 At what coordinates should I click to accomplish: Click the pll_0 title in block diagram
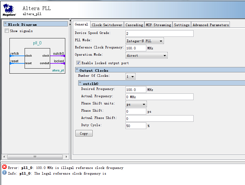(x=37, y=43)
